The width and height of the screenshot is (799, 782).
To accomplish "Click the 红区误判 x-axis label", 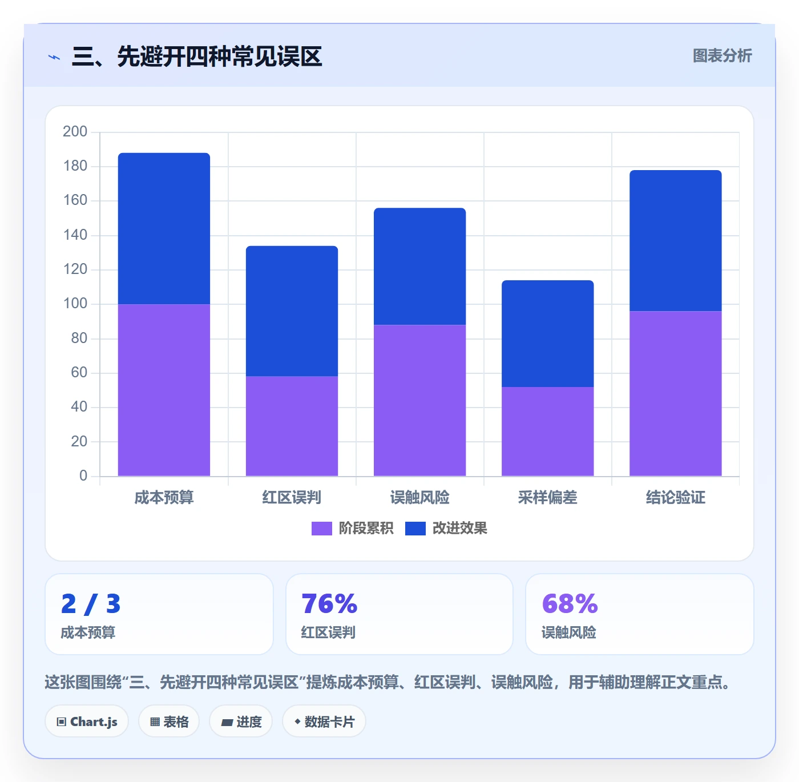I will click(x=292, y=498).
